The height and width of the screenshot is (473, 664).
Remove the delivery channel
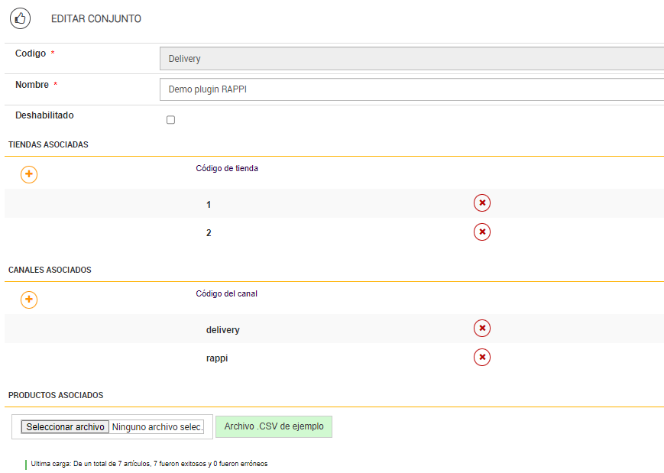482,328
